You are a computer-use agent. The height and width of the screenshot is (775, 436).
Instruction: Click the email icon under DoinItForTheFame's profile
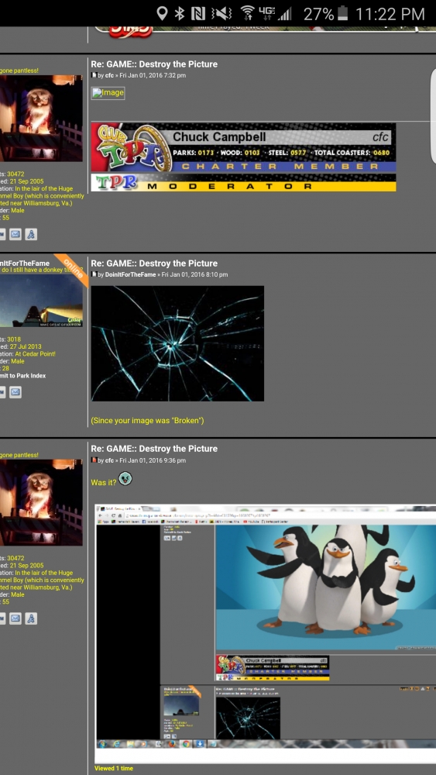[15, 392]
